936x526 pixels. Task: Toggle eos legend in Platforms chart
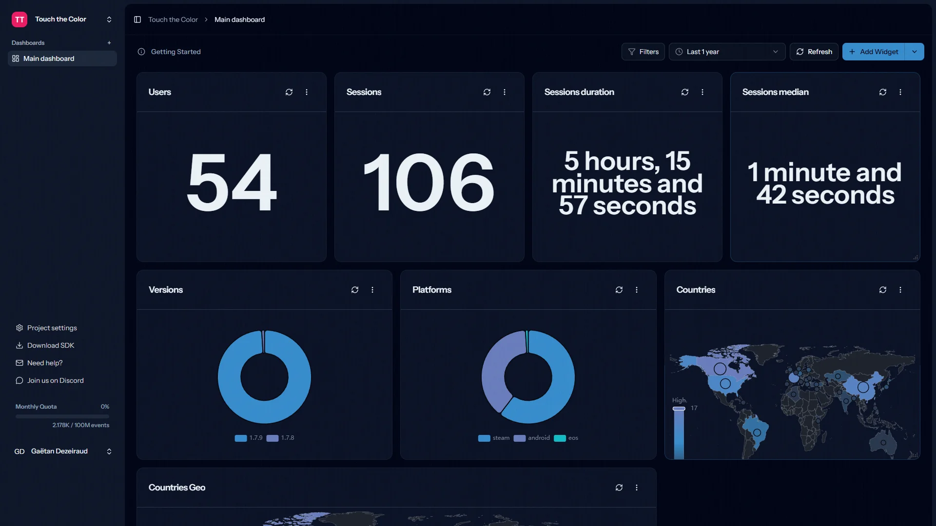tap(566, 438)
